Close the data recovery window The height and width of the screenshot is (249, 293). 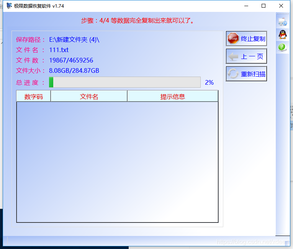[281, 6]
